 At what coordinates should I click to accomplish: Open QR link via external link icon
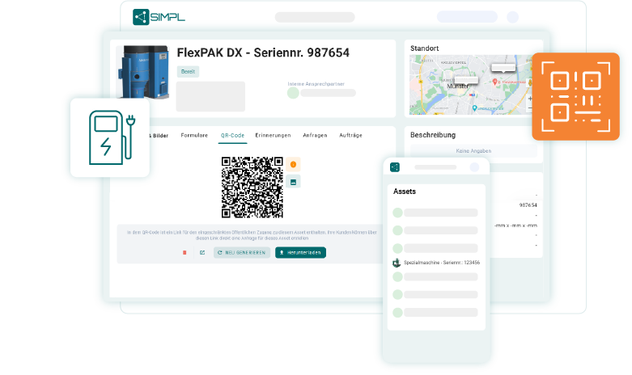click(x=202, y=252)
